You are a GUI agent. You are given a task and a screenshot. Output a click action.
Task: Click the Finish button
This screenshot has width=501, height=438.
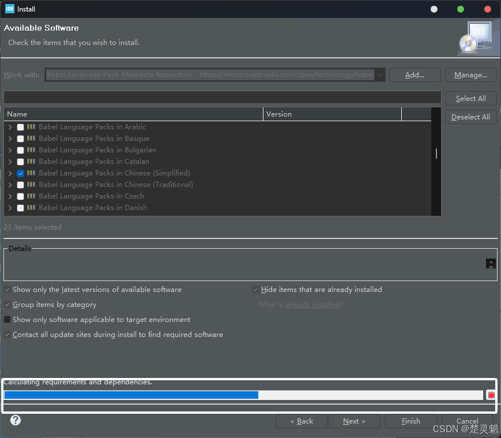[x=411, y=421]
